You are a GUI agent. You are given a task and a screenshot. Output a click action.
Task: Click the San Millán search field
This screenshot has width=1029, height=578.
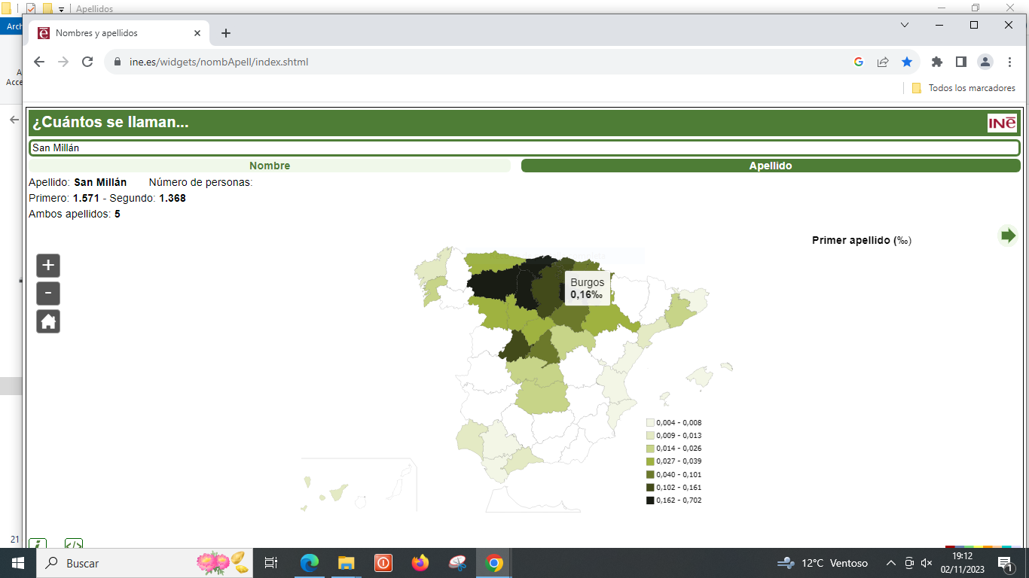(x=524, y=148)
